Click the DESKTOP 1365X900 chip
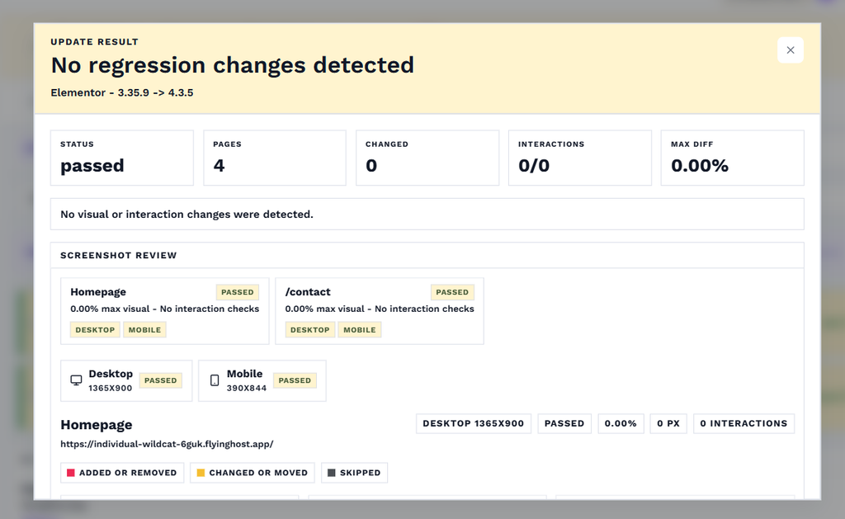The image size is (845, 519). point(473,423)
